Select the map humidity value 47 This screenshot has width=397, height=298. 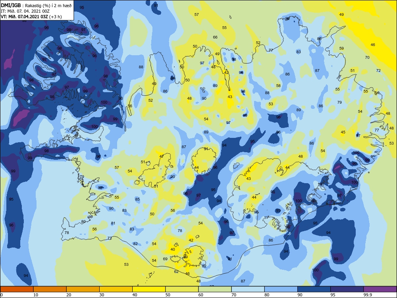tap(162, 156)
